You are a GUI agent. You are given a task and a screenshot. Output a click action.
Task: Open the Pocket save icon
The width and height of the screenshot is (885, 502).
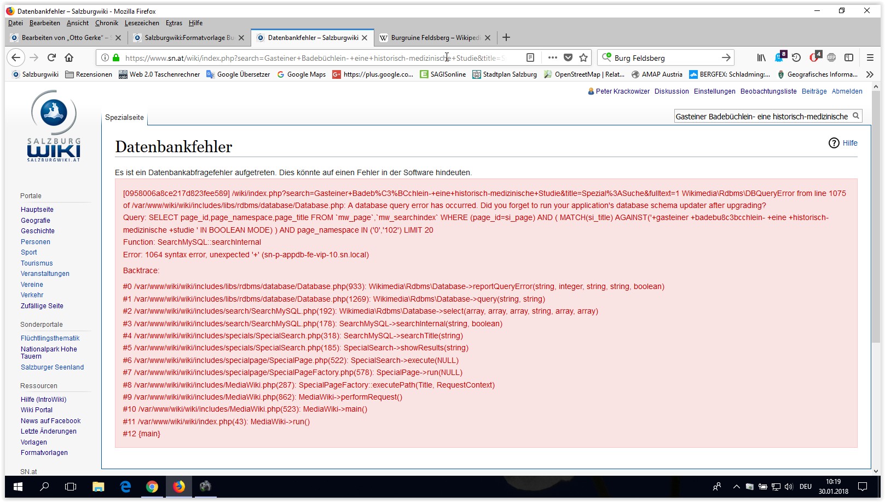(568, 57)
